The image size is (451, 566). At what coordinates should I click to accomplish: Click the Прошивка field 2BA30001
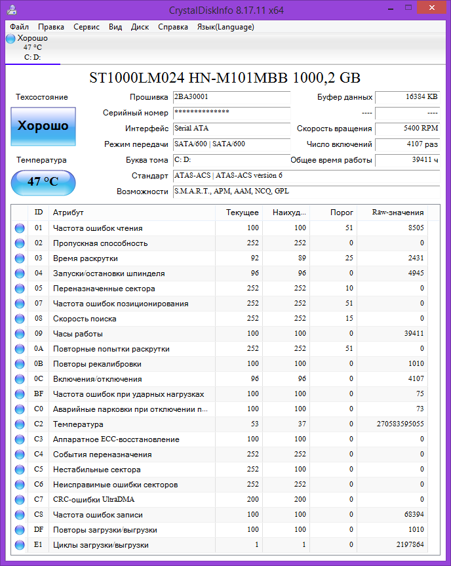pyautogui.click(x=231, y=97)
